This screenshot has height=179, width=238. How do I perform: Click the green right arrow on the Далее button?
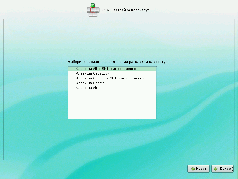pos(216,169)
